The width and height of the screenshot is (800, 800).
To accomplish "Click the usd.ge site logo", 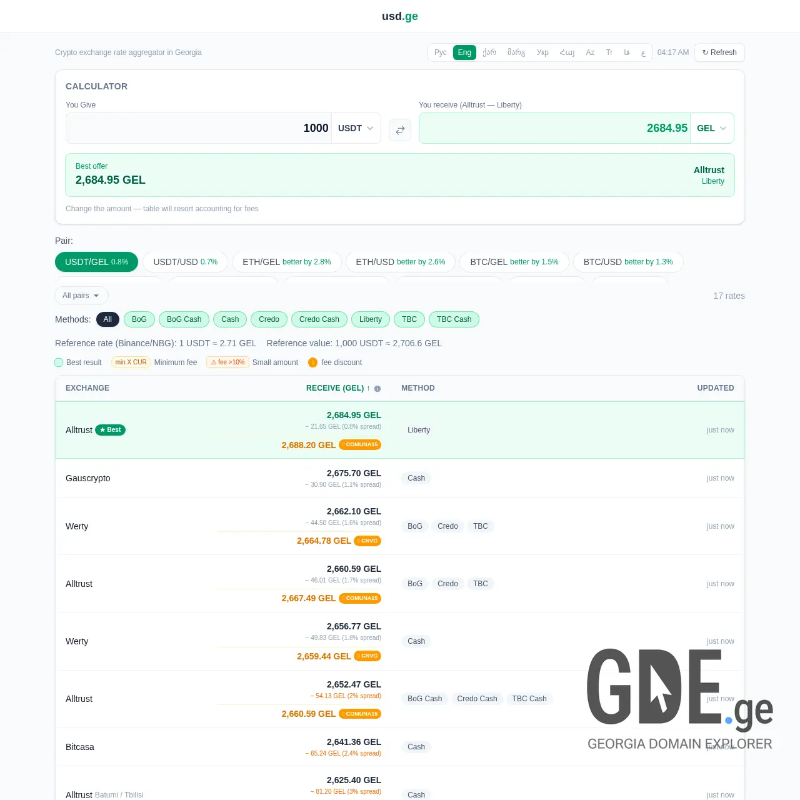I will (x=400, y=16).
